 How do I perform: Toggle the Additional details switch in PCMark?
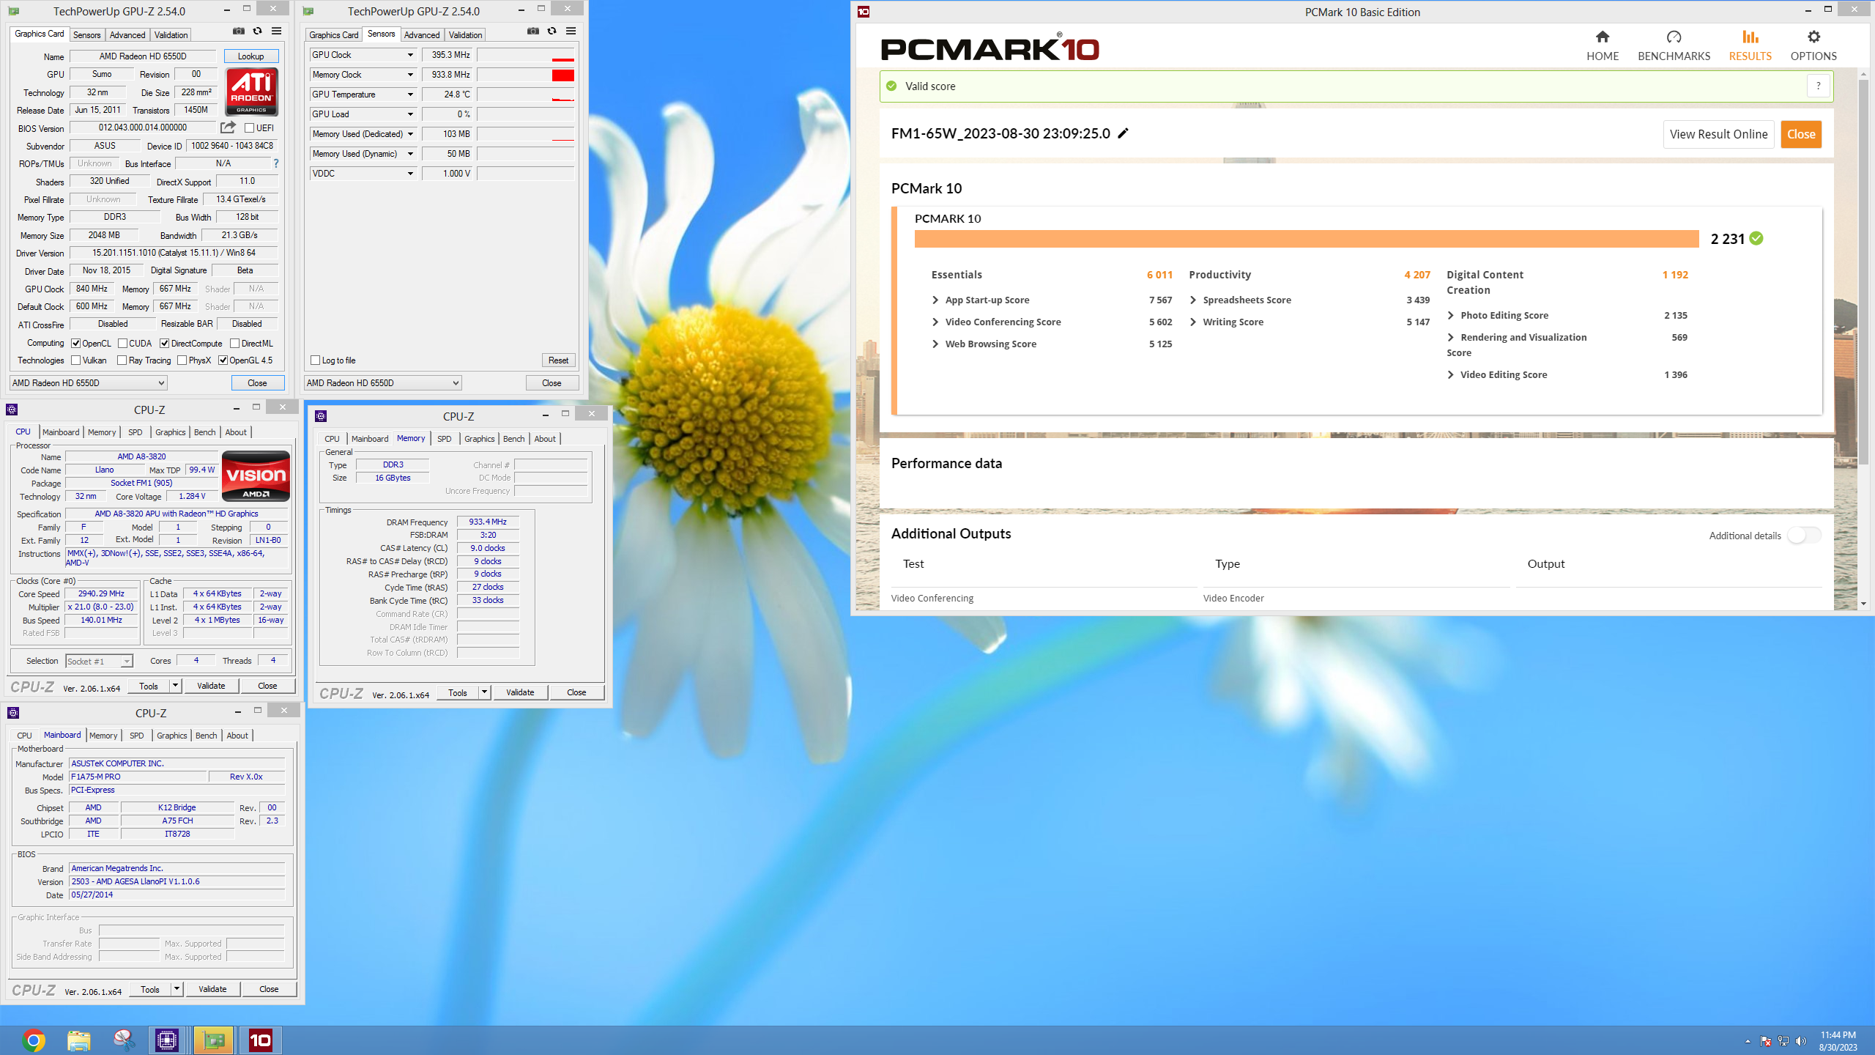1804,536
